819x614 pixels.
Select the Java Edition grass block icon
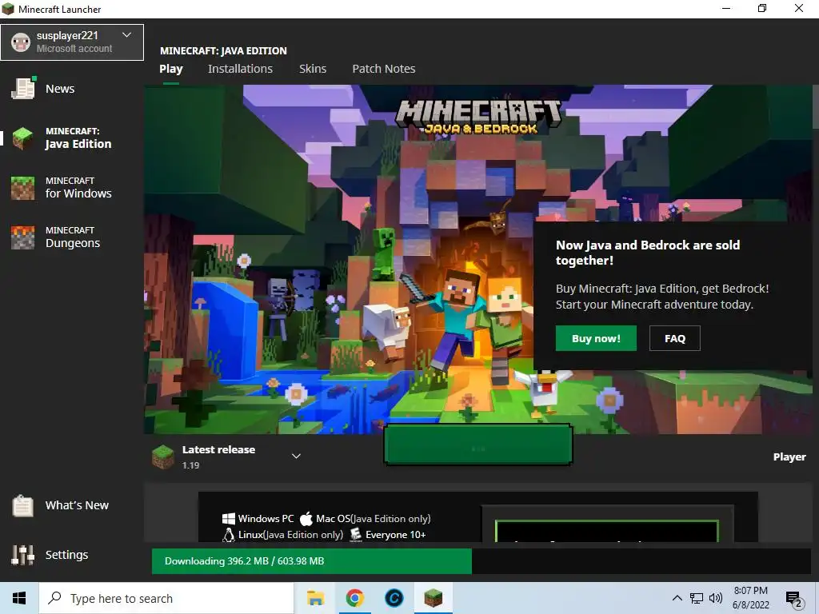coord(23,138)
